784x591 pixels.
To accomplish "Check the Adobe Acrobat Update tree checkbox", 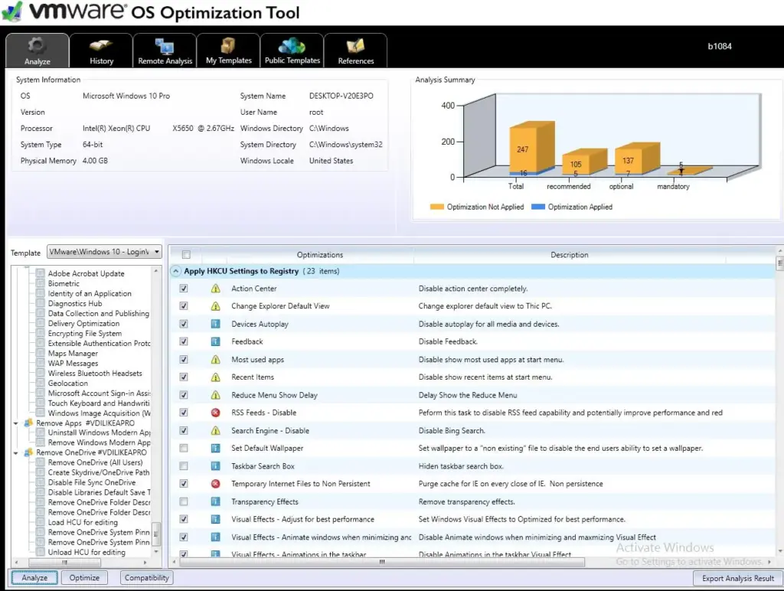I will 41,273.
